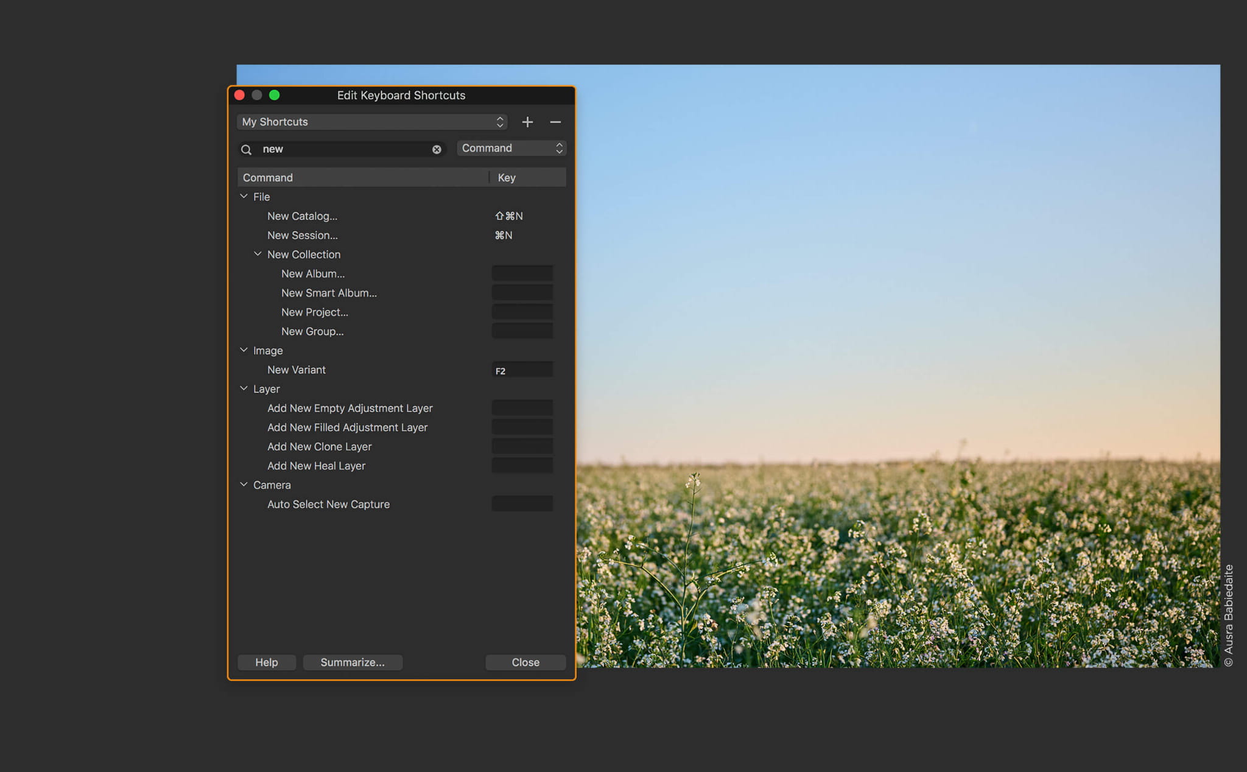Image resolution: width=1247 pixels, height=772 pixels.
Task: Click the ⌘N shortcut for New Session
Action: coord(504,235)
